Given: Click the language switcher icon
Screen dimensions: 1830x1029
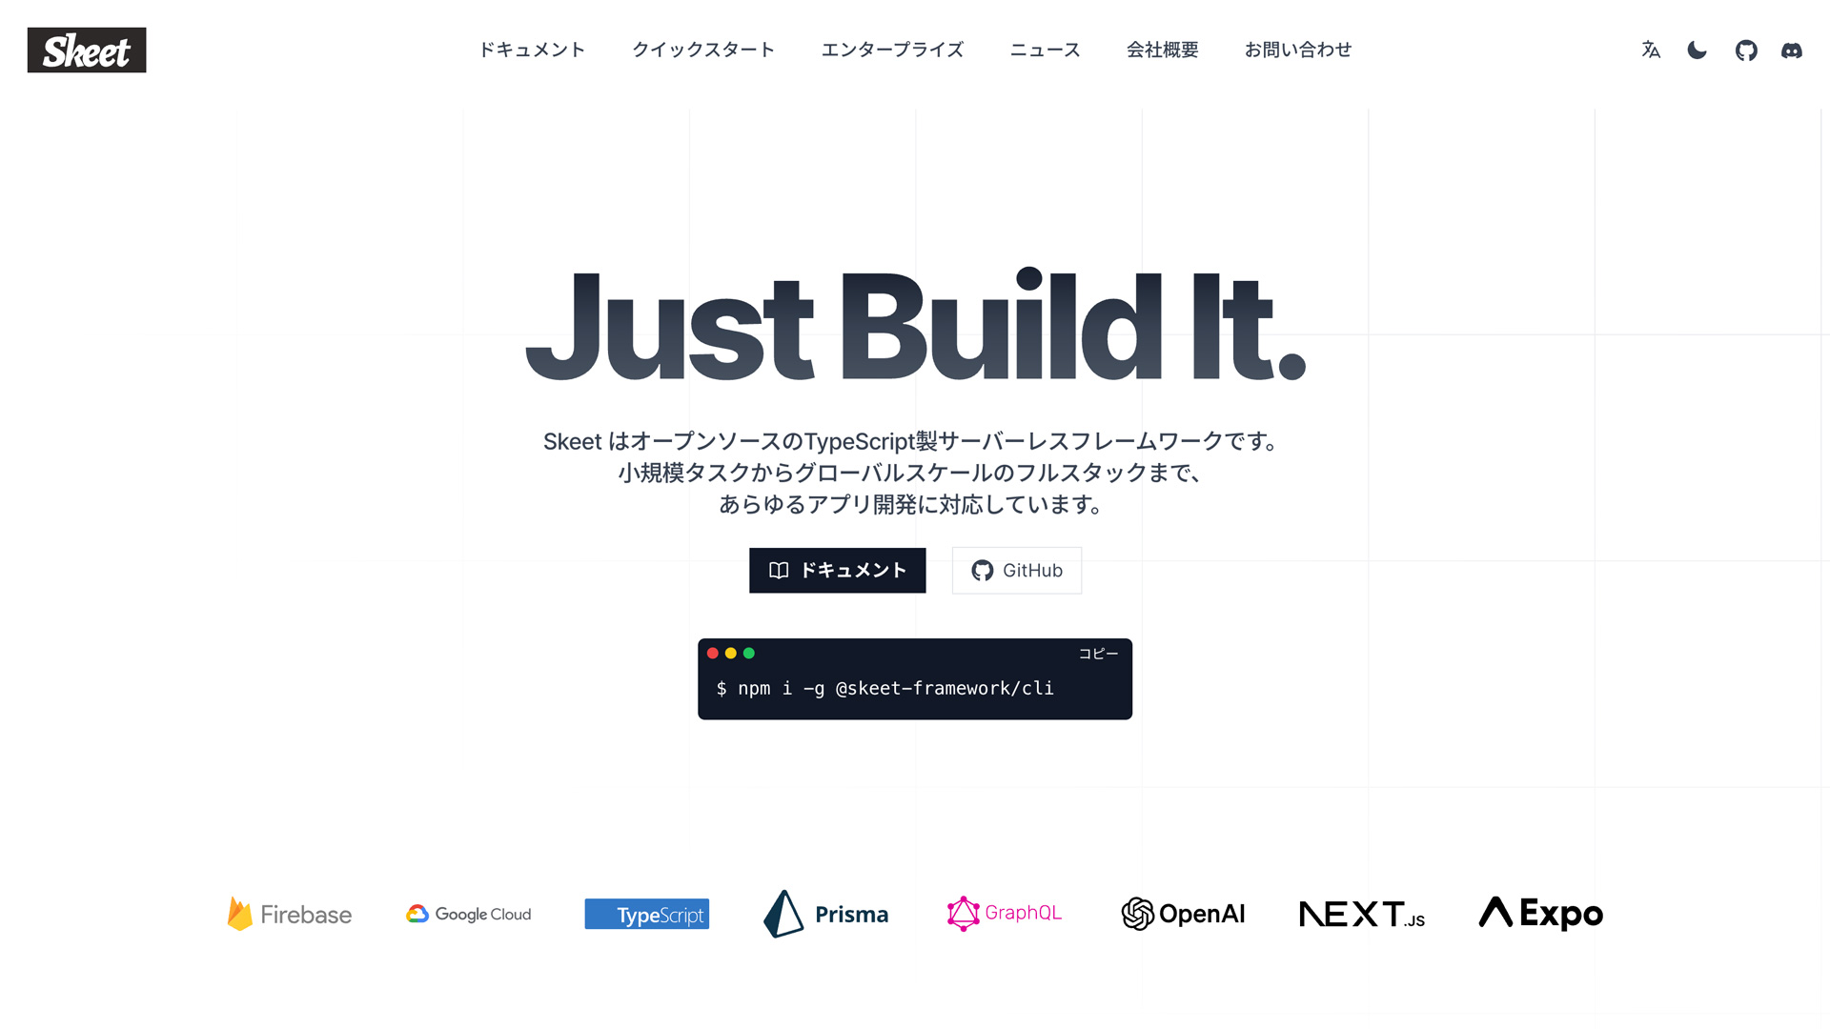Looking at the screenshot, I should (1650, 50).
